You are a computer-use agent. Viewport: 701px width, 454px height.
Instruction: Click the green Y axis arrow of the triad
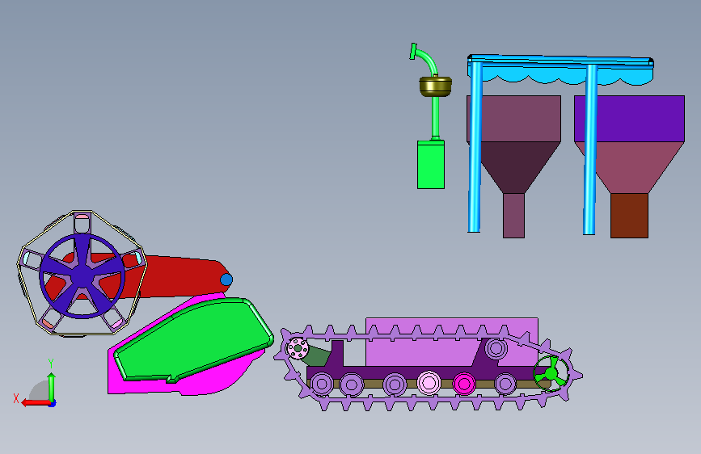(x=52, y=387)
